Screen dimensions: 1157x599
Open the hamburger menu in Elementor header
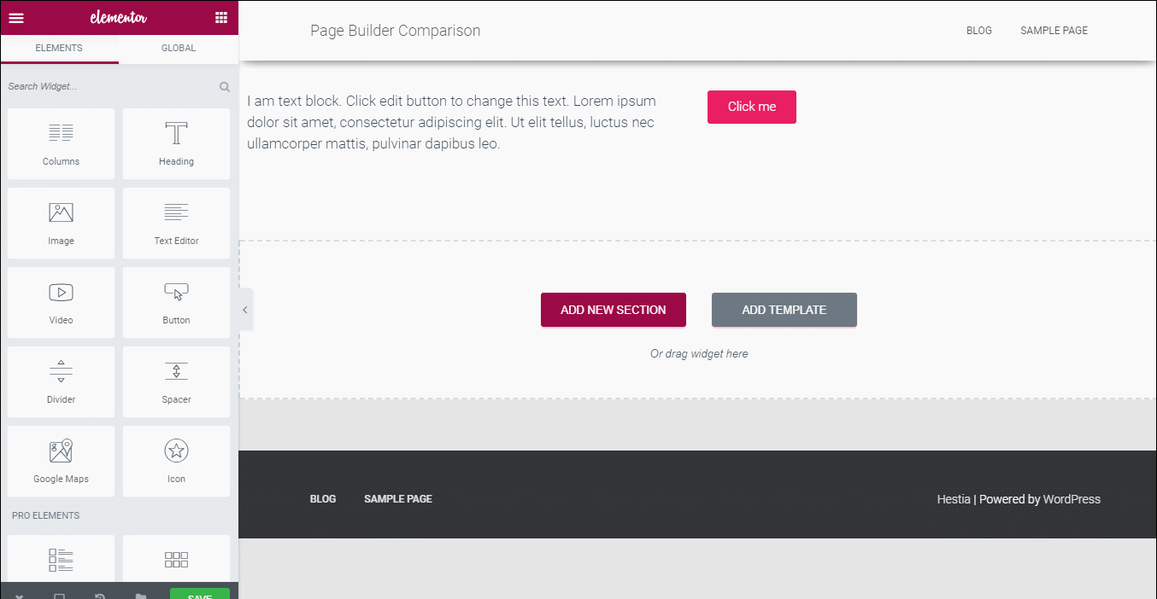point(15,17)
